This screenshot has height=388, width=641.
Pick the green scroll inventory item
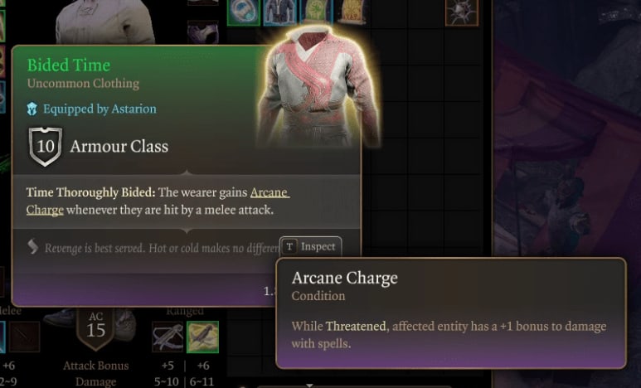(x=317, y=12)
